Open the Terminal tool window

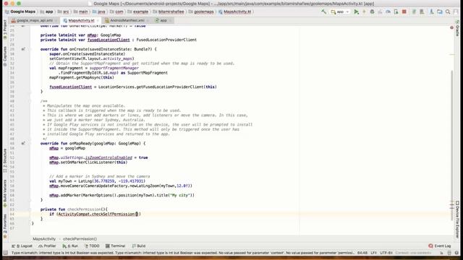point(116,246)
